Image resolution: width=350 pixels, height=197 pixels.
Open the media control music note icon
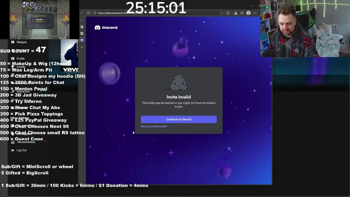(235, 13)
